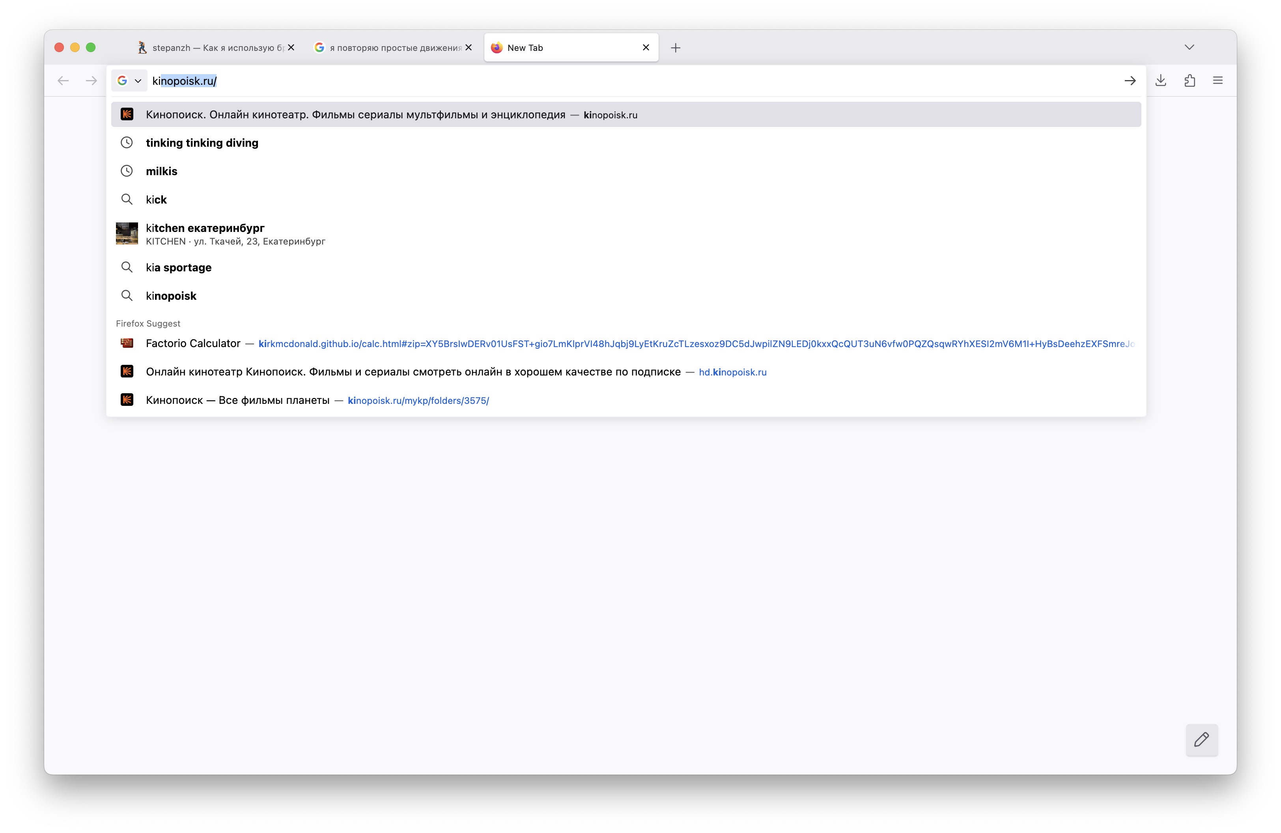Open the Extensions puzzle icon

1189,81
